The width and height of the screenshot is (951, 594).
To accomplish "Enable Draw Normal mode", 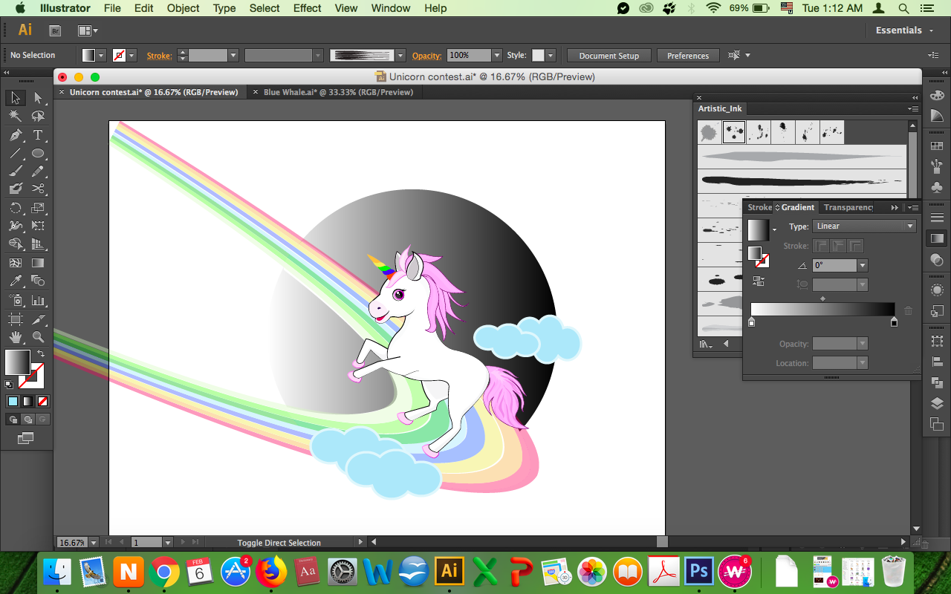I will tap(13, 419).
